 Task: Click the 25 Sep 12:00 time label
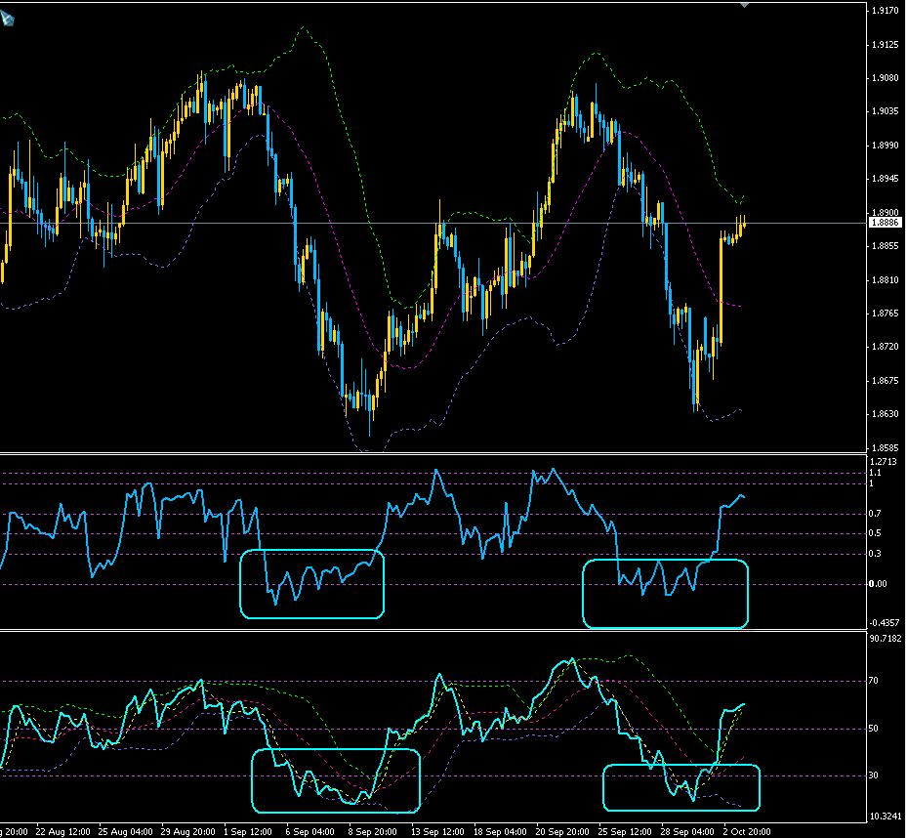(625, 831)
